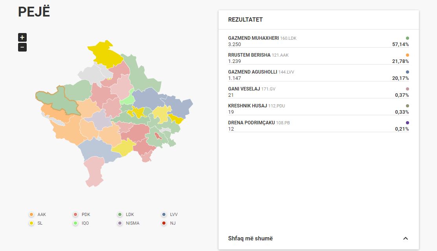Zoom in on the map with plus button
This screenshot has height=251, width=437.
click(x=22, y=37)
